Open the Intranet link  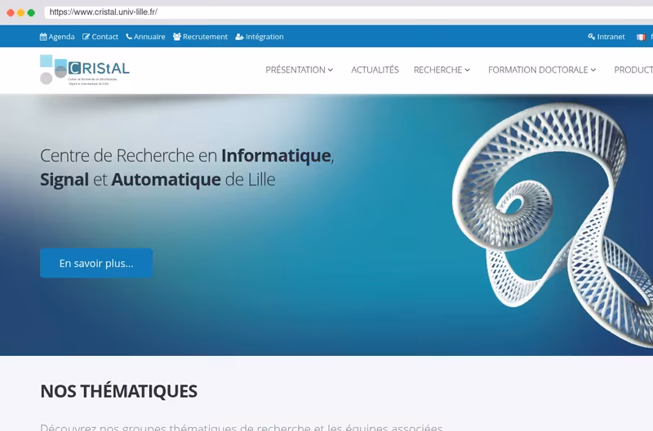pyautogui.click(x=606, y=37)
